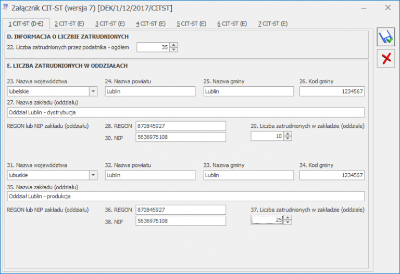The height and width of the screenshot is (274, 400).
Task: Click the field 28 REGON input
Action: click(x=180, y=126)
